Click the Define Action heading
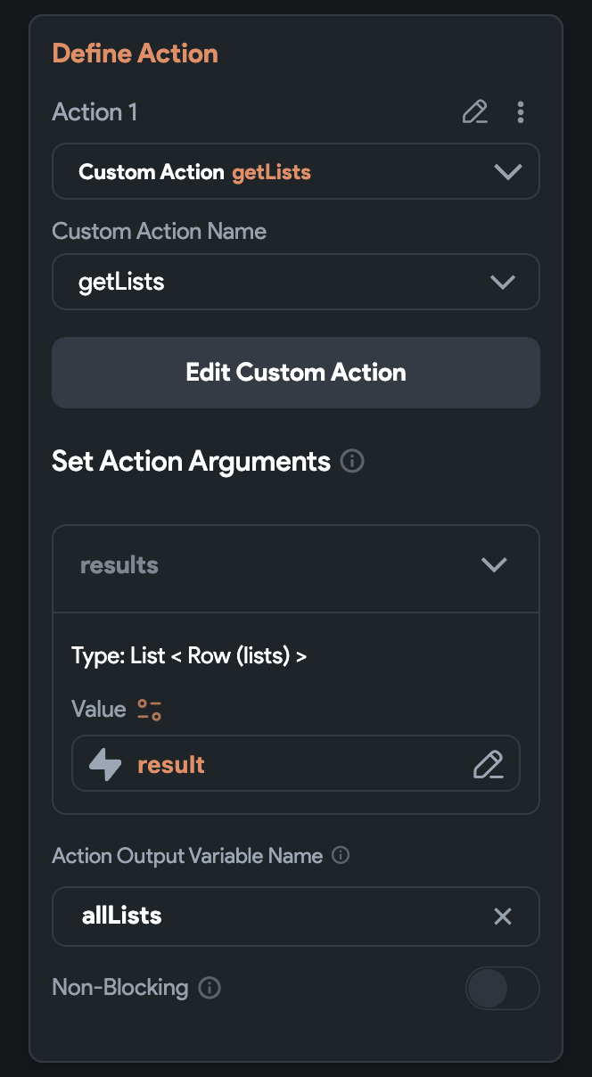 [136, 53]
